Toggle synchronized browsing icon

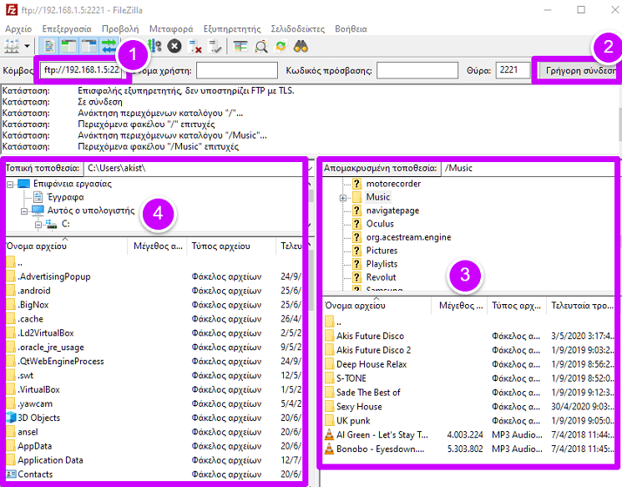point(281,47)
